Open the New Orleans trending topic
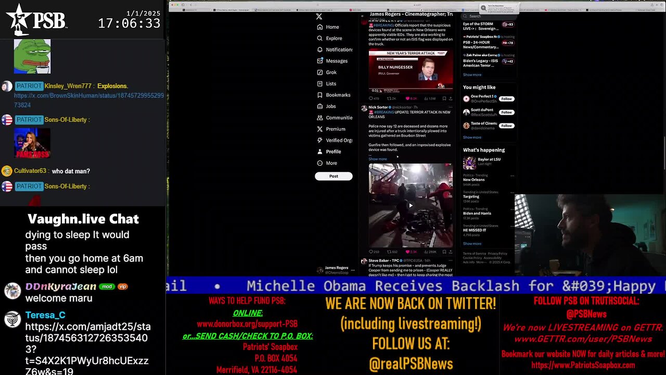 coord(473,180)
